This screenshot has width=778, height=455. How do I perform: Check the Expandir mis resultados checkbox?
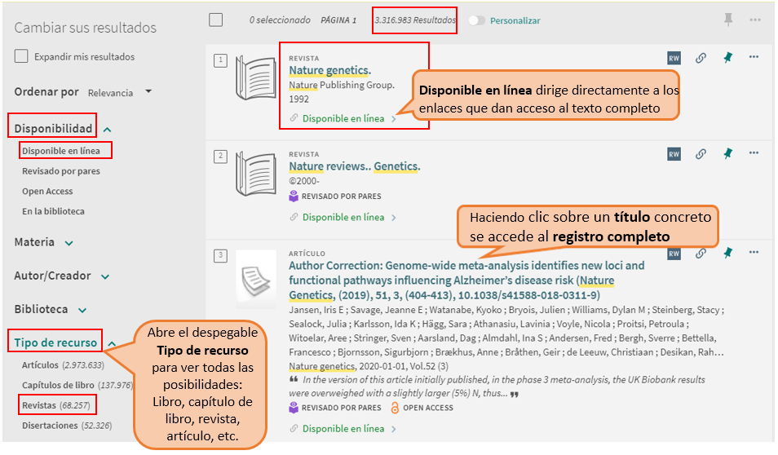[x=22, y=57]
